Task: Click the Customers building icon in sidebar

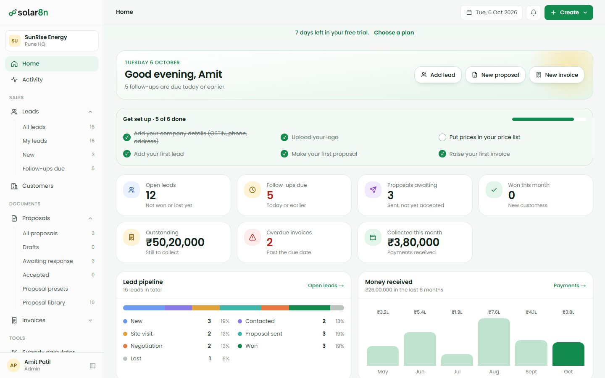Action: click(14, 186)
